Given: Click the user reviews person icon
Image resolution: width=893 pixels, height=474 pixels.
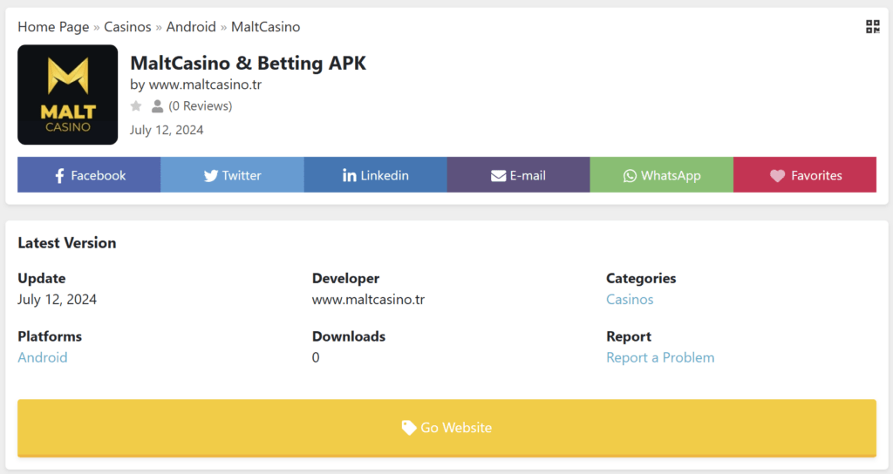Looking at the screenshot, I should (x=157, y=106).
